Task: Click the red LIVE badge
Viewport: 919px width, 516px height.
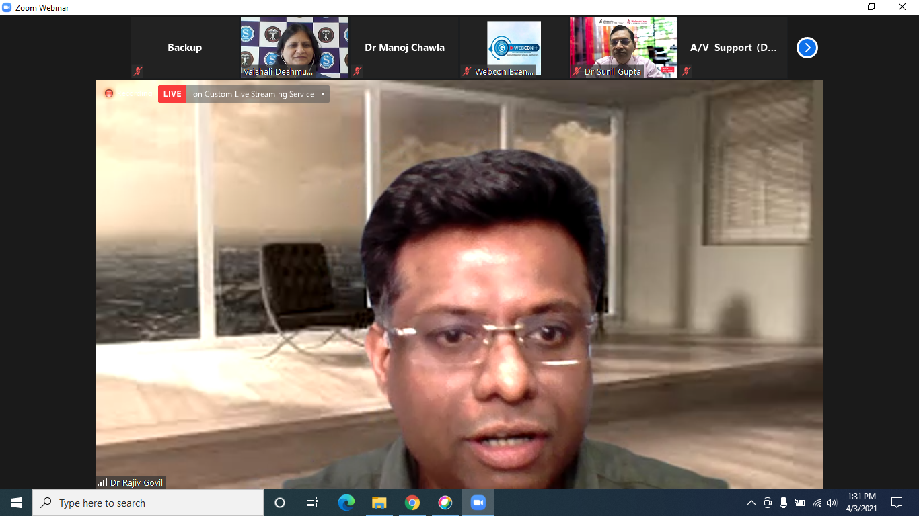Action: (172, 94)
